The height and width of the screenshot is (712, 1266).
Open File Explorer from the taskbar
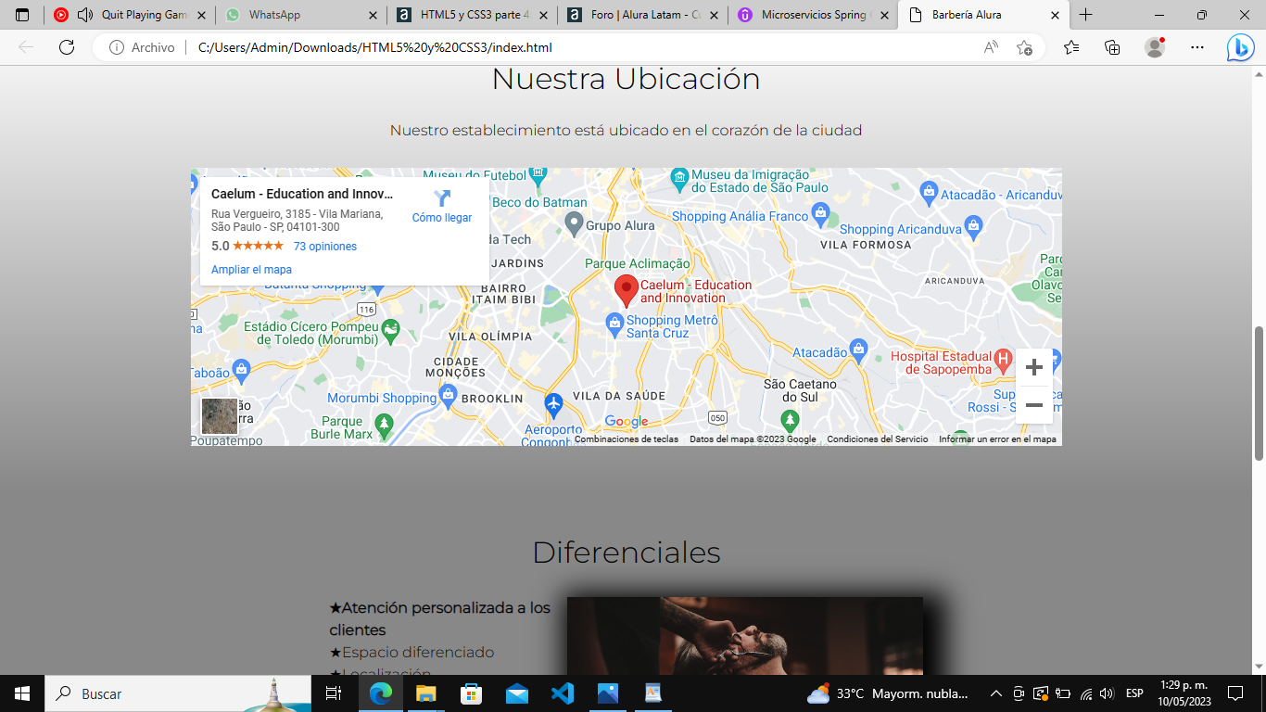[x=425, y=693]
